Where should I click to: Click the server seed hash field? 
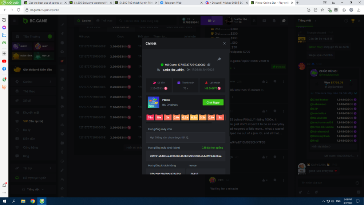(186, 155)
